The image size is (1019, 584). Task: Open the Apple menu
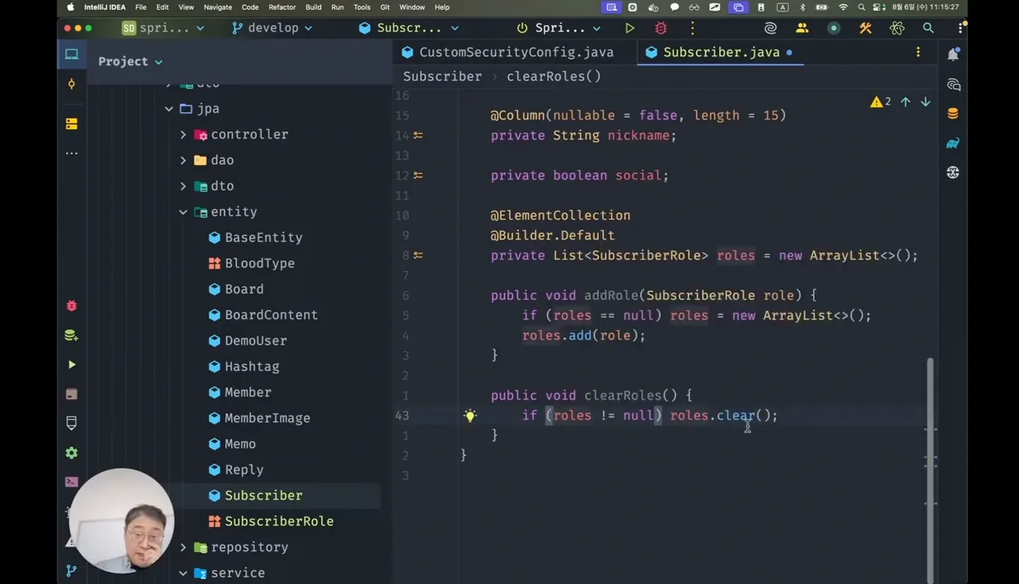[70, 7]
